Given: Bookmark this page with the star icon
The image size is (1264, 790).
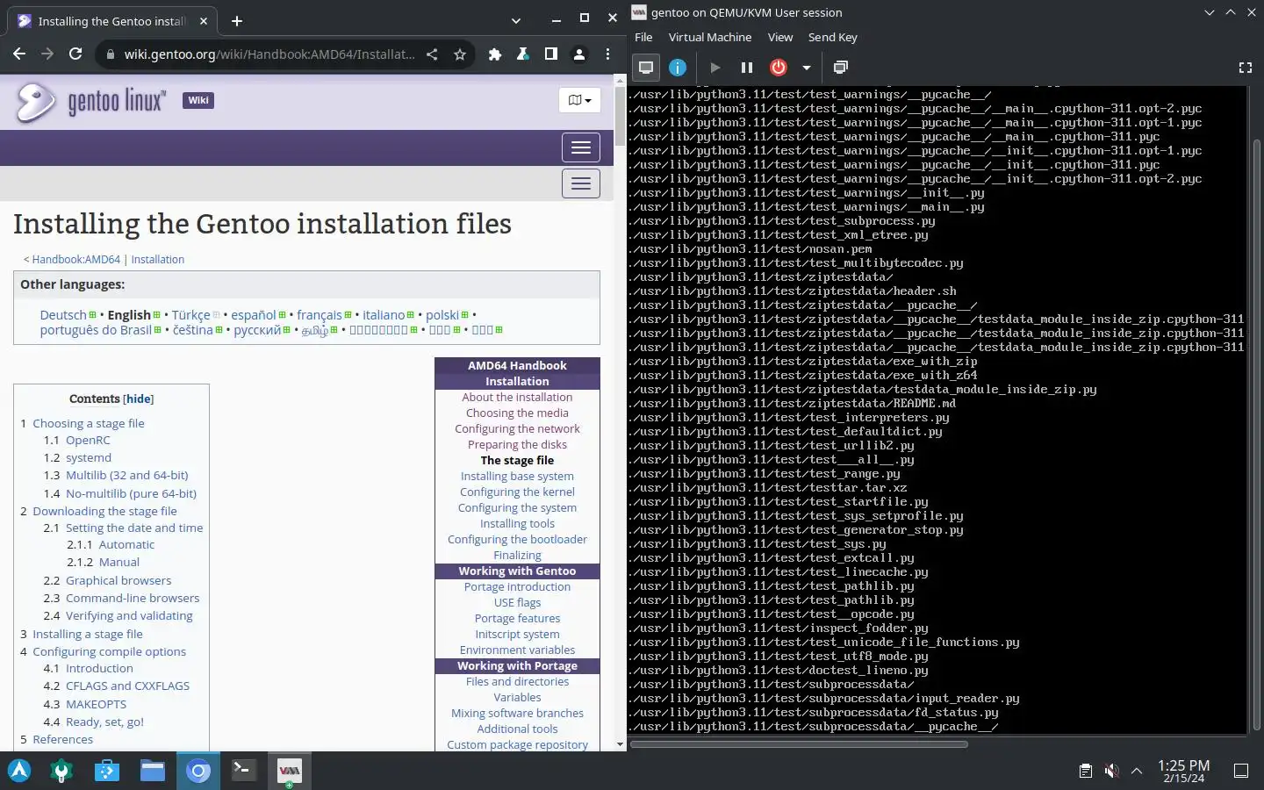Looking at the screenshot, I should [459, 54].
